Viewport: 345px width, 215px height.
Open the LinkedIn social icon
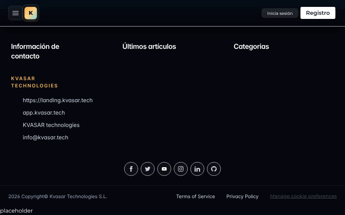[197, 169]
